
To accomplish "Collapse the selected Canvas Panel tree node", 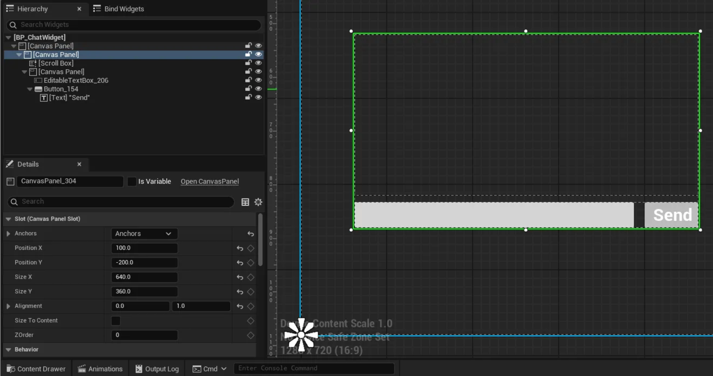I will pos(19,55).
